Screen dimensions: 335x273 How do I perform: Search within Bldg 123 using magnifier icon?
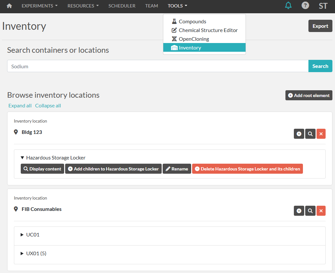pos(310,134)
